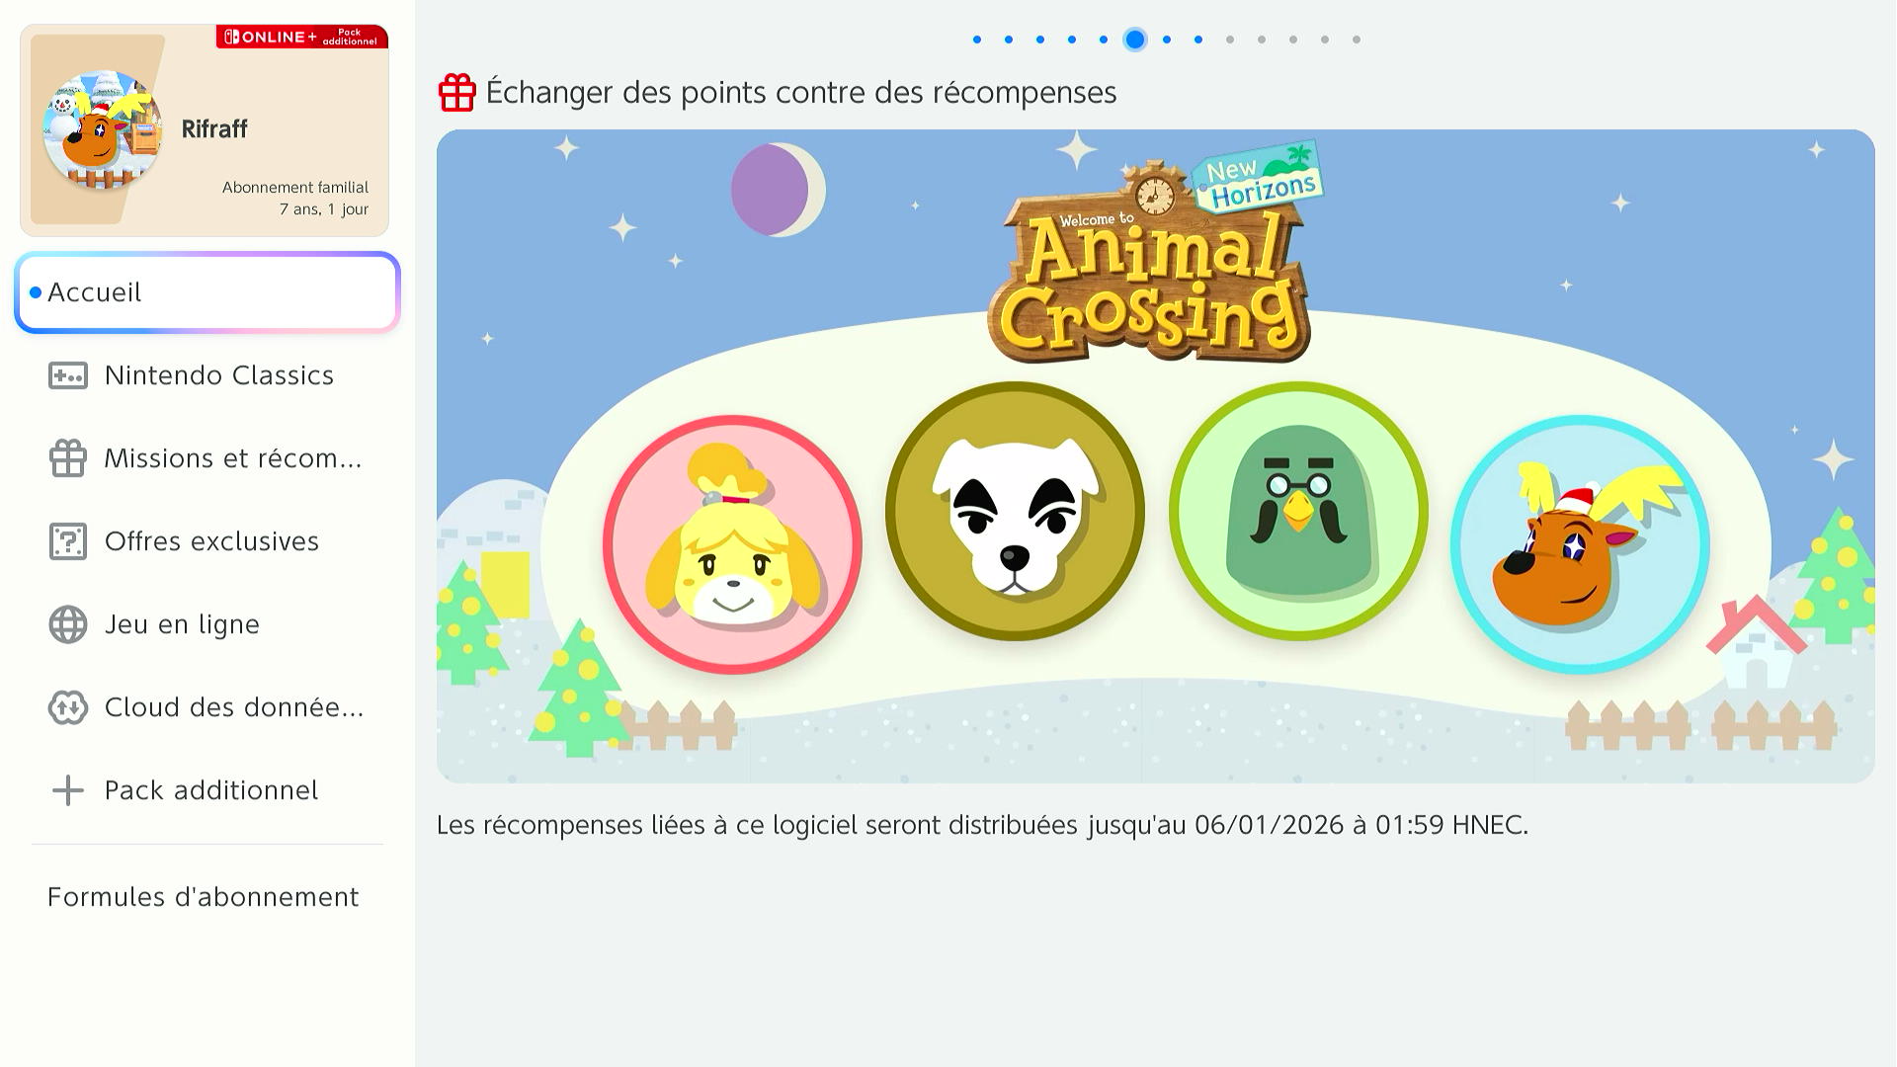This screenshot has width=1897, height=1067.
Task: Select the Offres exclusives question-block icon
Action: pyautogui.click(x=68, y=541)
